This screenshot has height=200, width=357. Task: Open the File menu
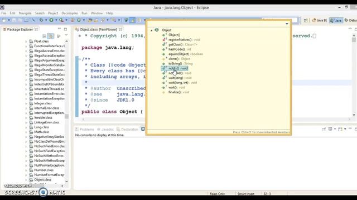tap(4, 13)
